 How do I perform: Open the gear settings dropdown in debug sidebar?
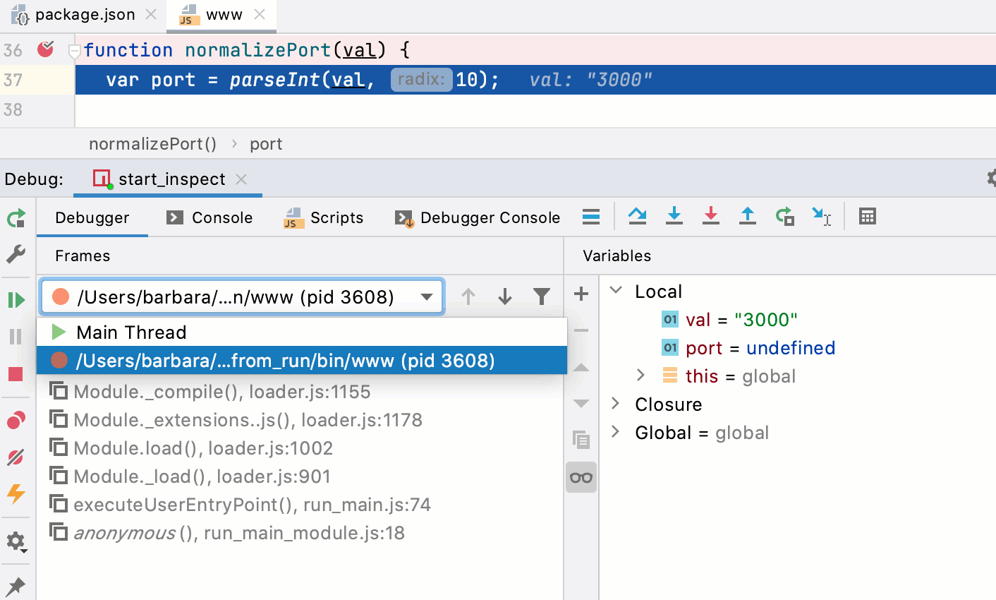pyautogui.click(x=16, y=541)
